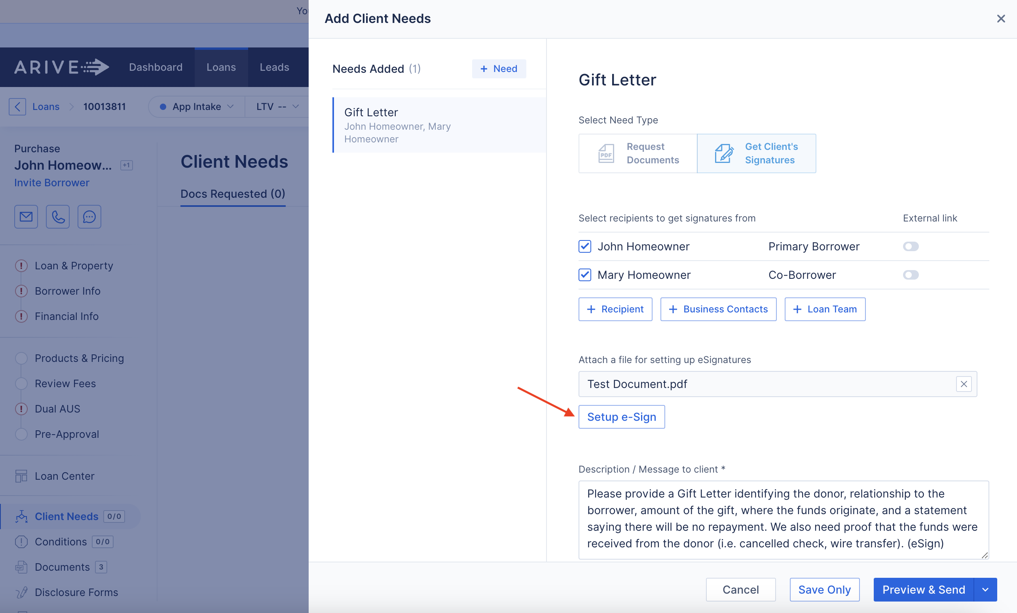The image size is (1017, 613).
Task: Remove attached Test Document.pdf with X icon
Action: pos(964,384)
